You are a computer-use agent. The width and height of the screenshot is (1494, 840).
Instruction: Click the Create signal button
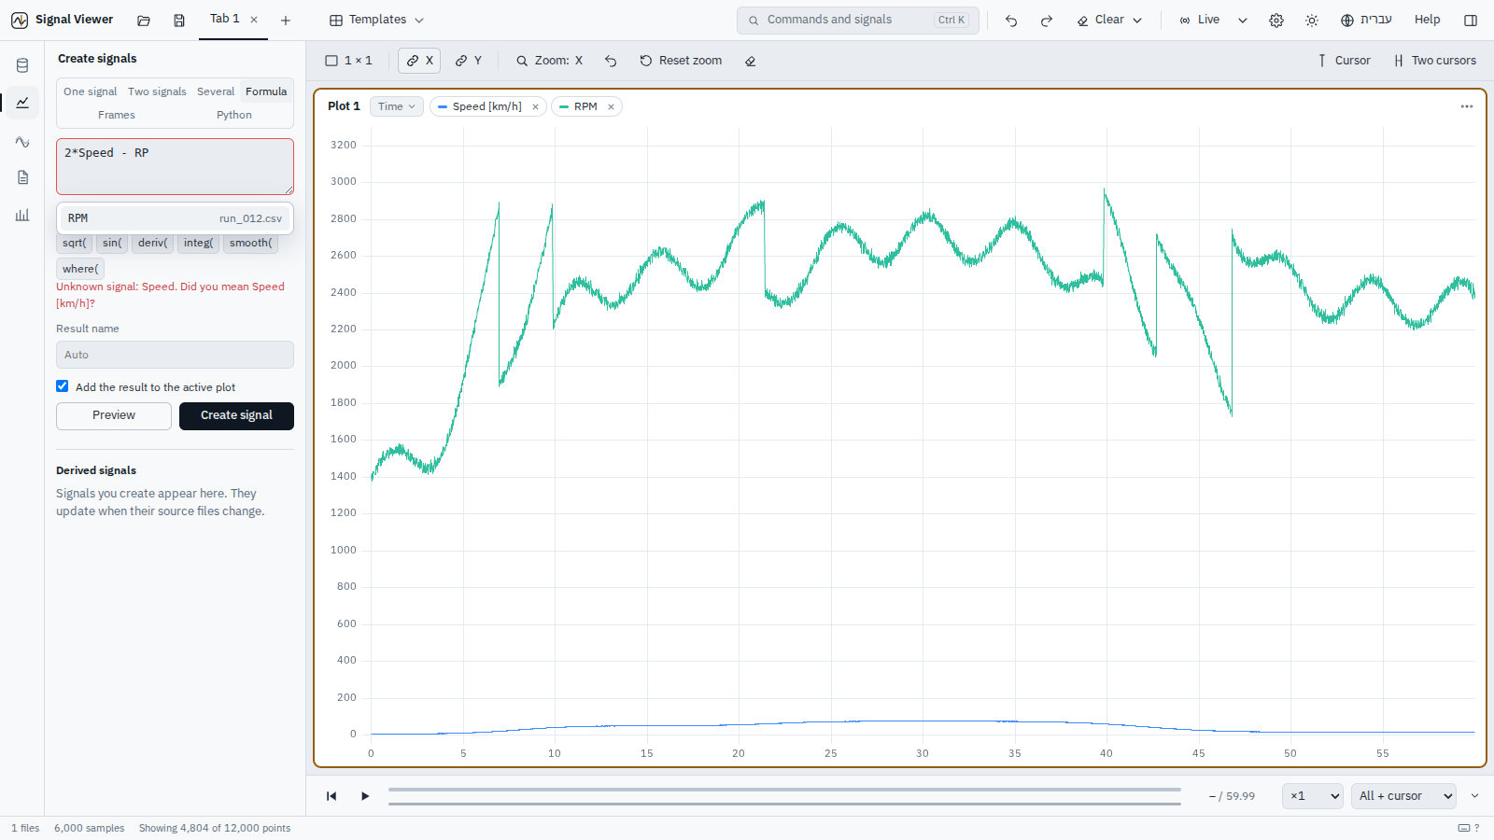click(236, 415)
